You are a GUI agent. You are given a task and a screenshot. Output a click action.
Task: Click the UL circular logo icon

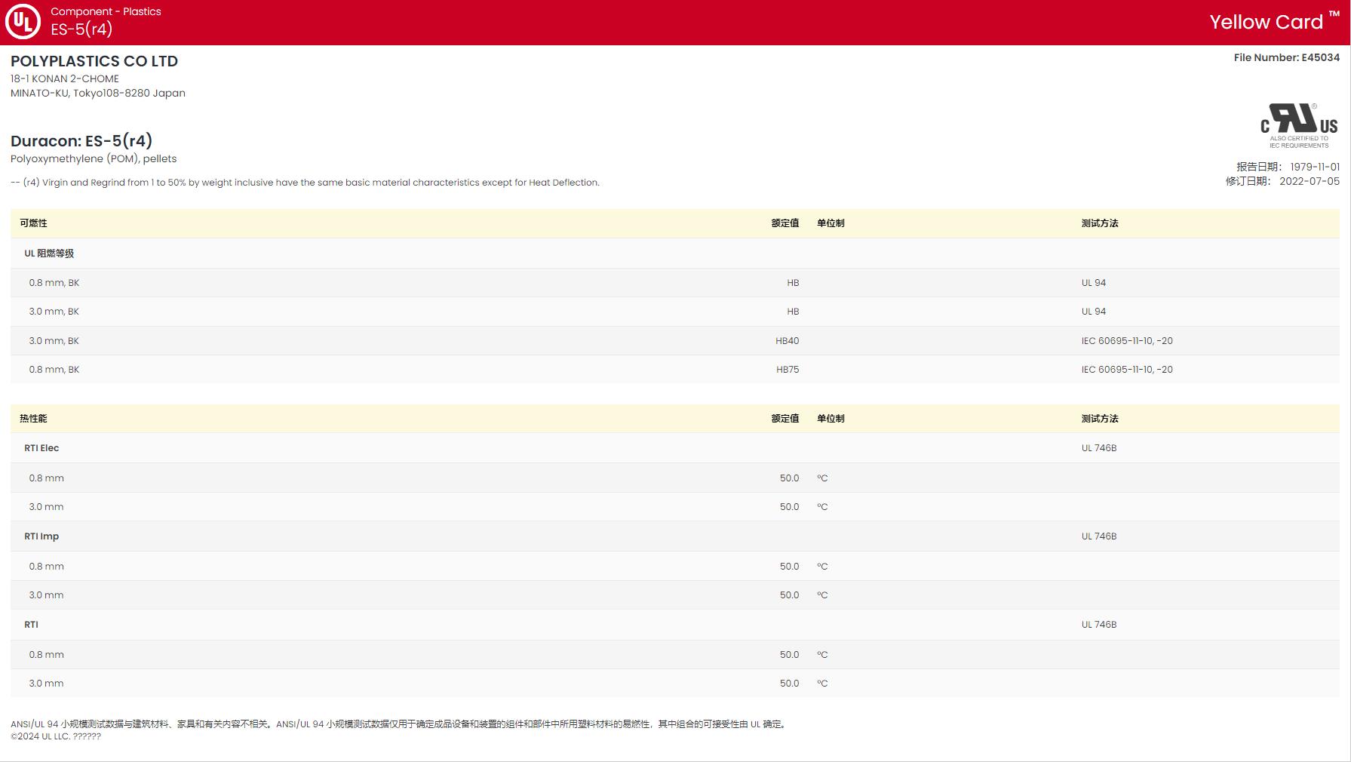pos(23,22)
